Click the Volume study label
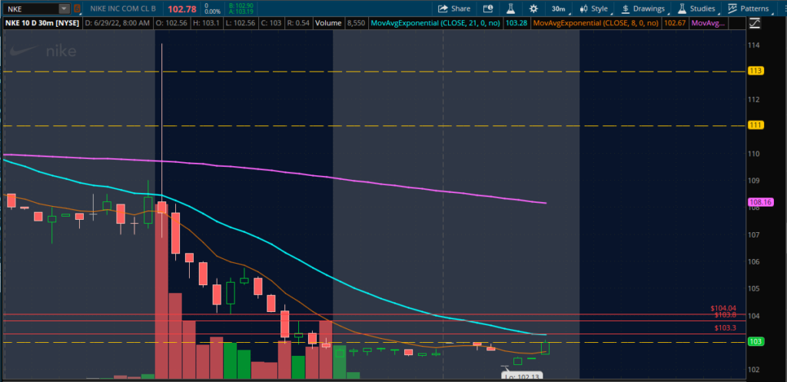This screenshot has width=787, height=382. [328, 23]
